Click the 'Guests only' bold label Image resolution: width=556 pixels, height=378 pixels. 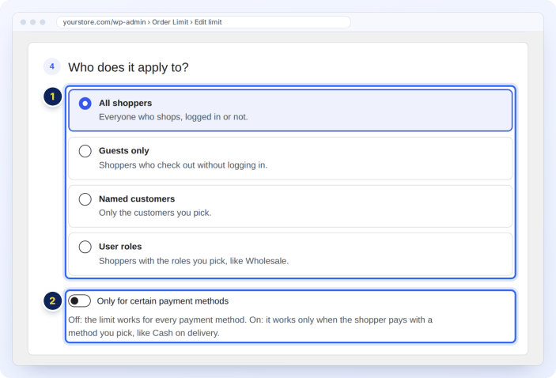click(x=123, y=151)
